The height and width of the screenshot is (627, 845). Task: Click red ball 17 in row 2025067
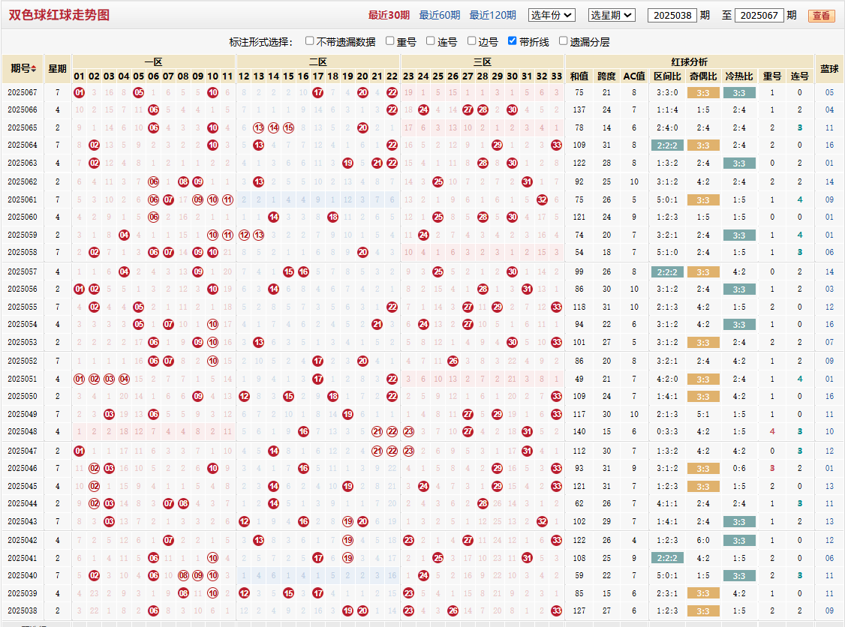point(318,93)
